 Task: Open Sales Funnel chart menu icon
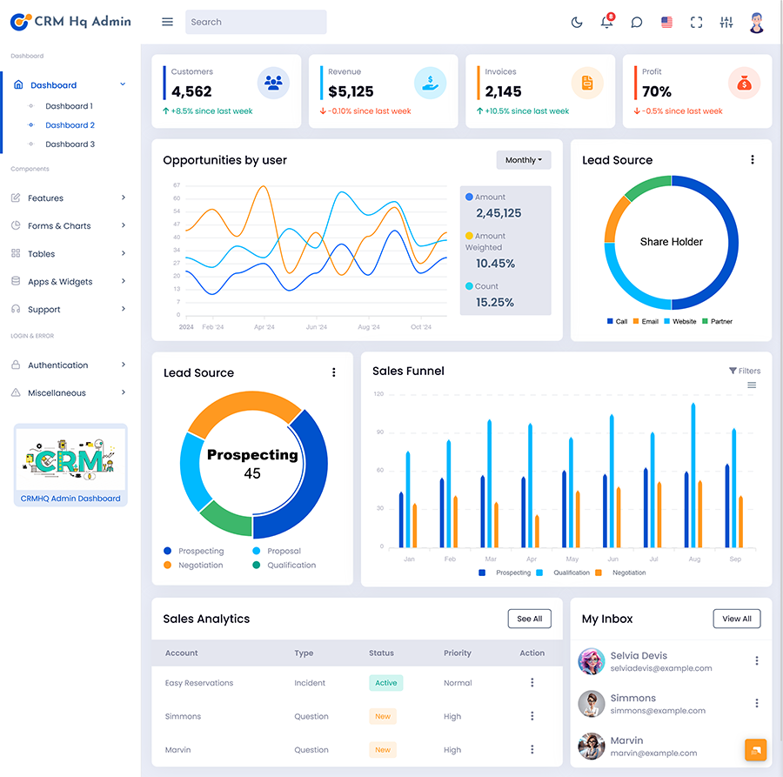[x=752, y=385]
